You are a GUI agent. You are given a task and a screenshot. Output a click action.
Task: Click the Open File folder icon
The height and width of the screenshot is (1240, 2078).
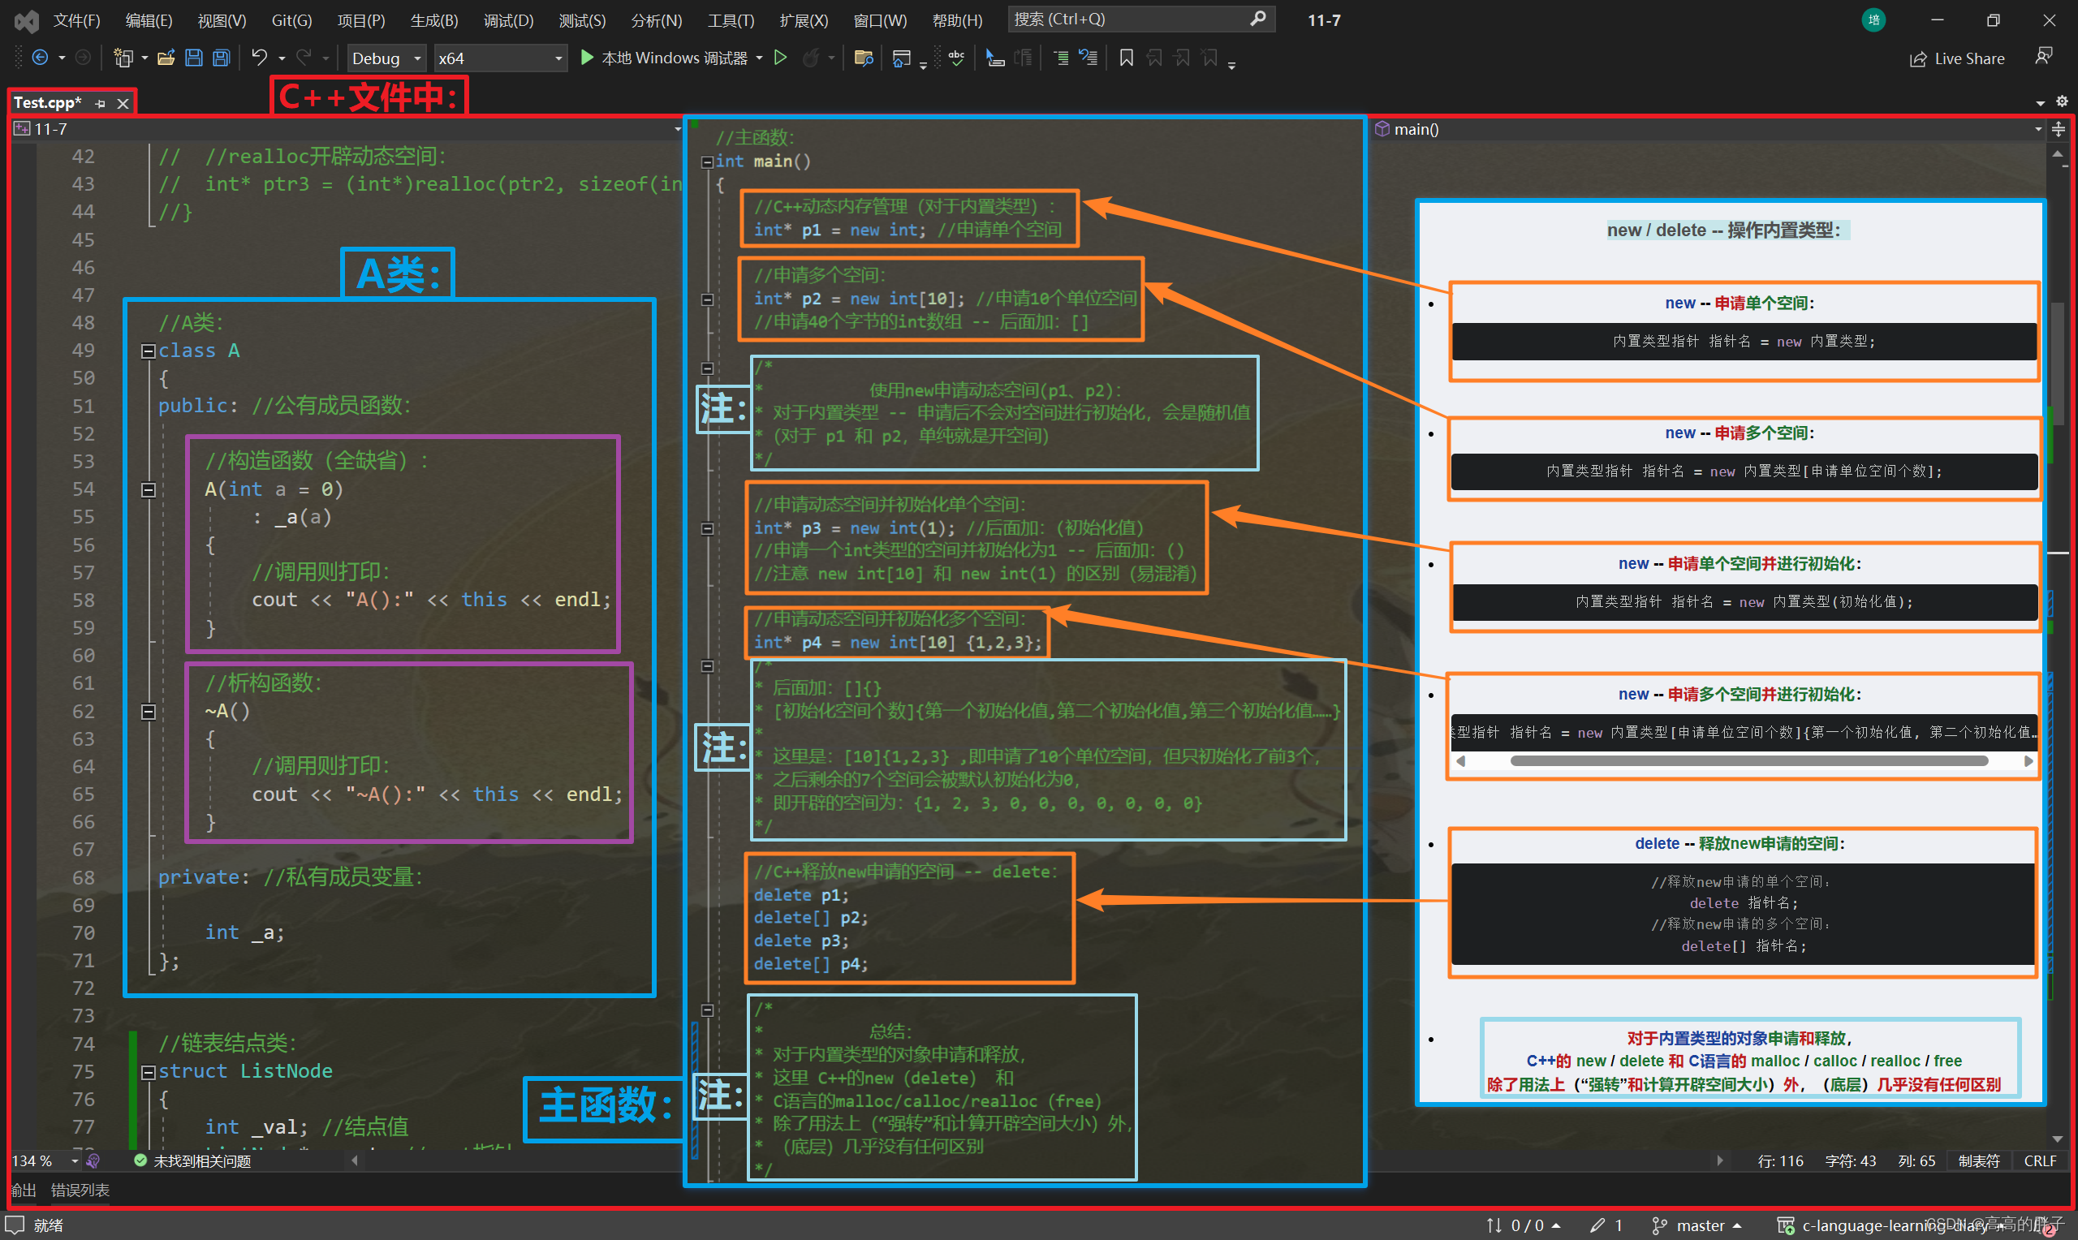click(166, 58)
